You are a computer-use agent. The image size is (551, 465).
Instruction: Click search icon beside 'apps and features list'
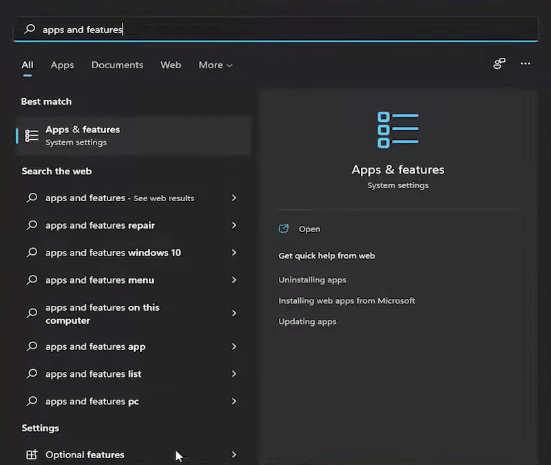[32, 373]
